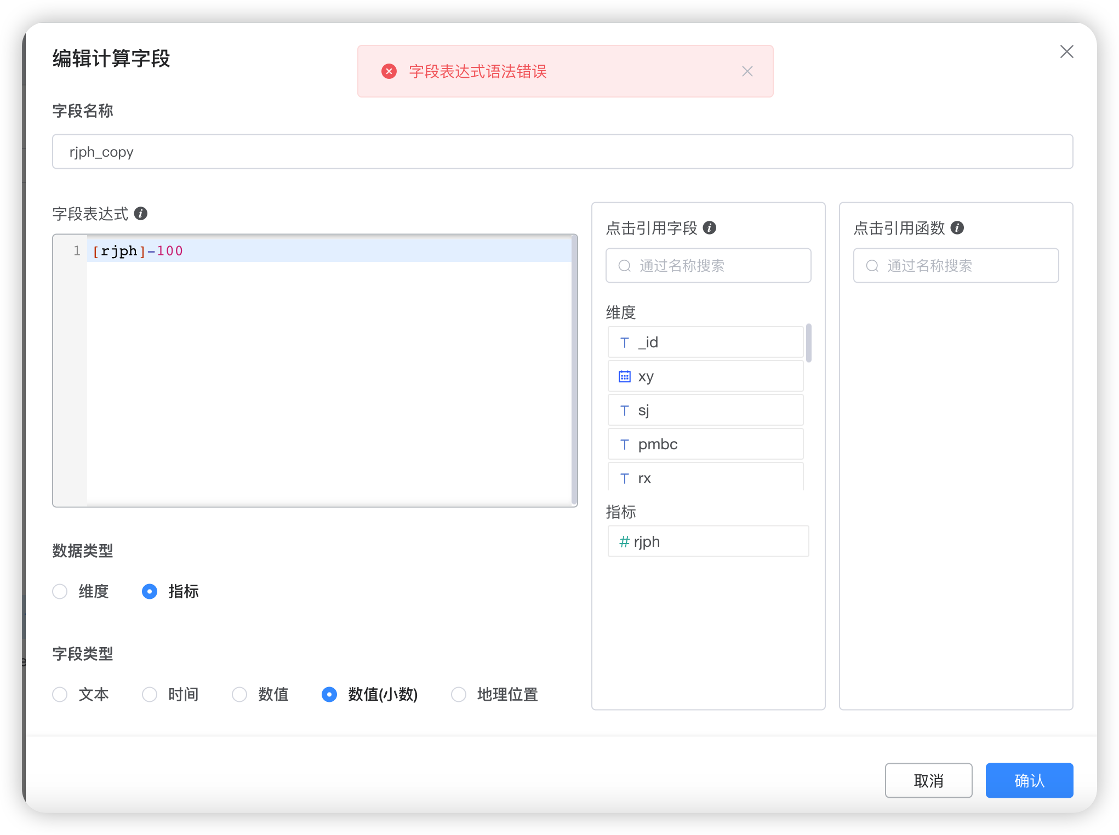
Task: Click the text type icon for _id
Action: coord(625,342)
